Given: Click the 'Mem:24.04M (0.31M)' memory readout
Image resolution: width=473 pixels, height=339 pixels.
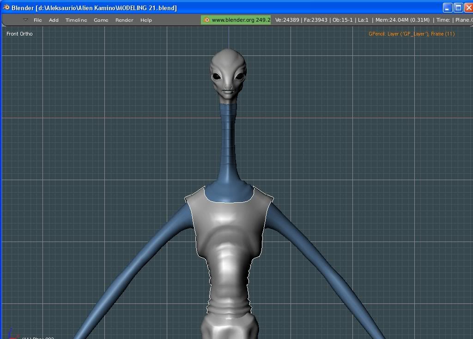Looking at the screenshot, I should 402,20.
